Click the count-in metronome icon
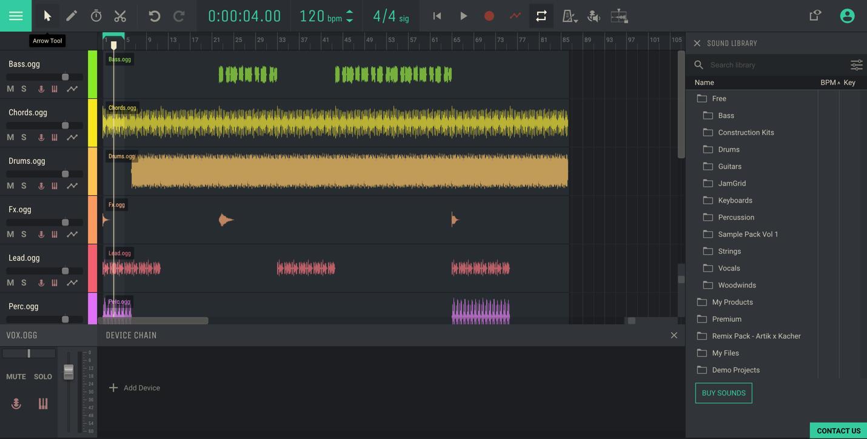 click(594, 16)
